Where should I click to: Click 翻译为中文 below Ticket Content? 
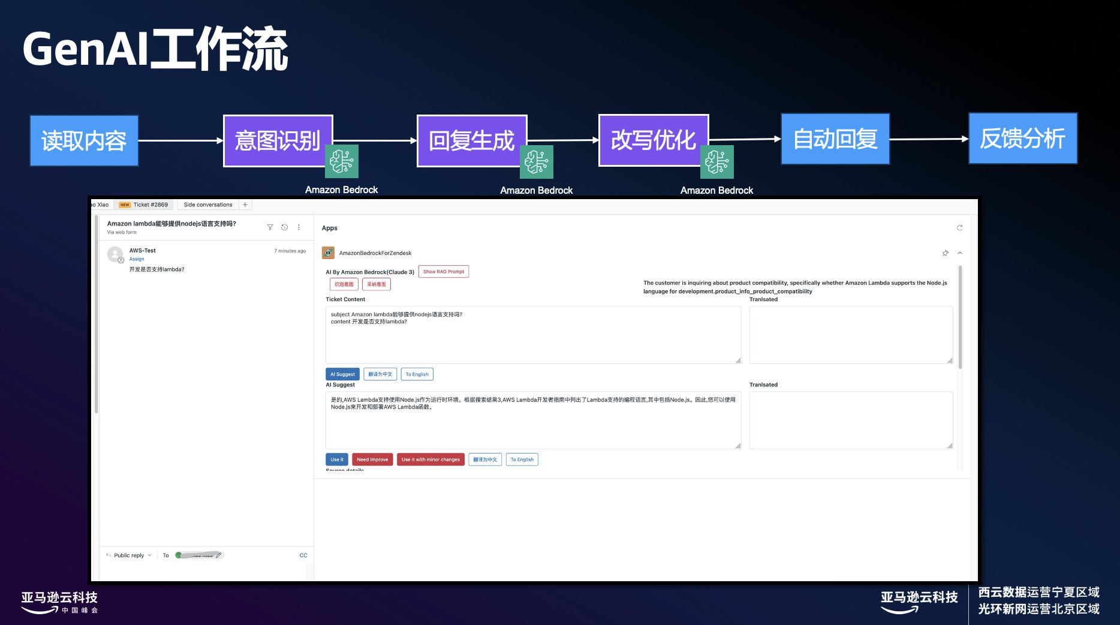[380, 374]
